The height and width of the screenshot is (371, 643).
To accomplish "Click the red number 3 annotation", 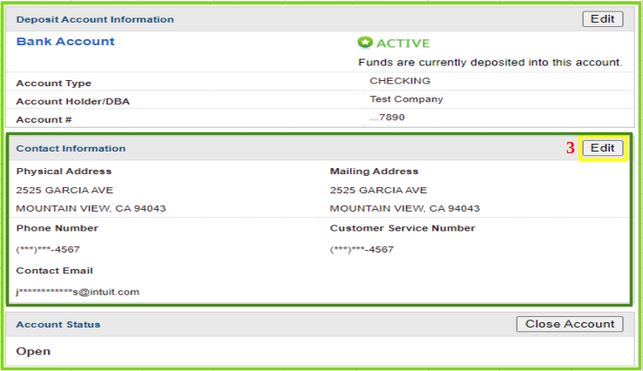I will point(571,149).
